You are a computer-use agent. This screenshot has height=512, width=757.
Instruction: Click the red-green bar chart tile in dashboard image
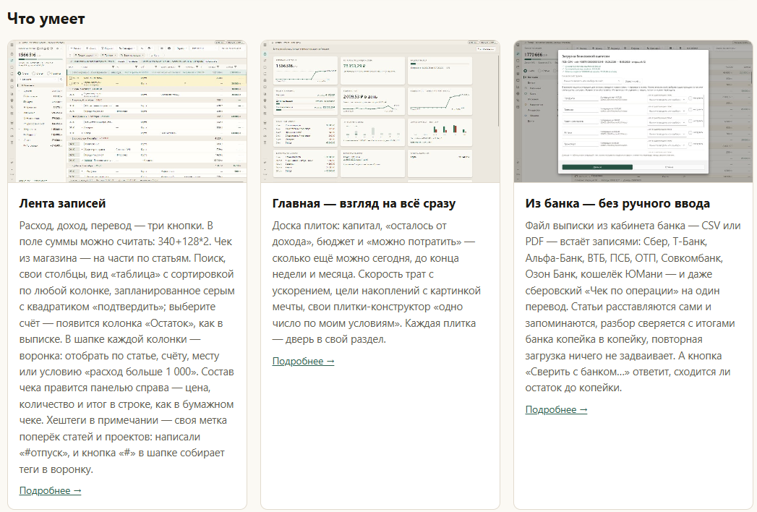(440, 132)
